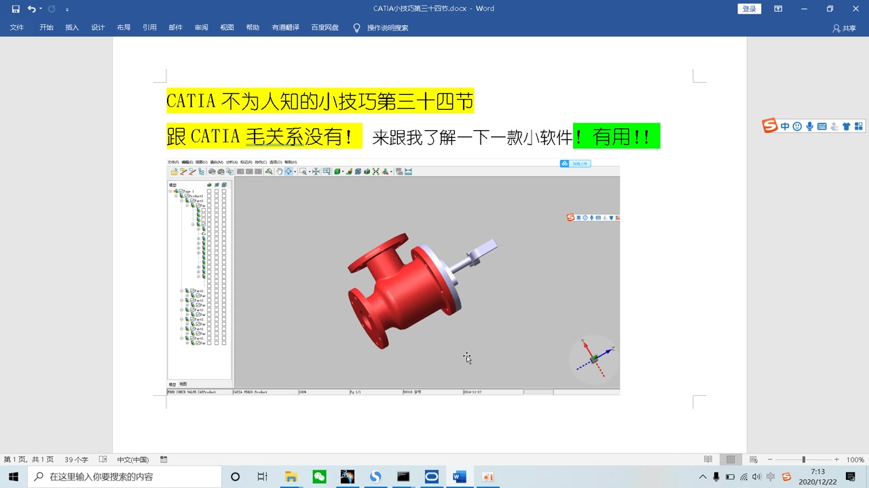
Task: Save the document using Quick Access icon
Action: [x=16, y=9]
